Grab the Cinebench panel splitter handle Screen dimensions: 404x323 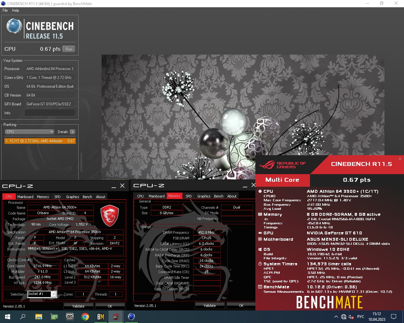coord(81,162)
